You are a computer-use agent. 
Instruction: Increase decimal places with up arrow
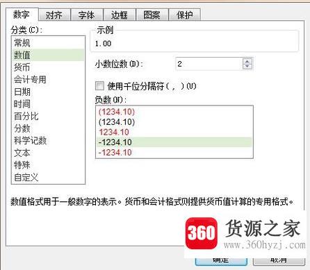pyautogui.click(x=247, y=61)
